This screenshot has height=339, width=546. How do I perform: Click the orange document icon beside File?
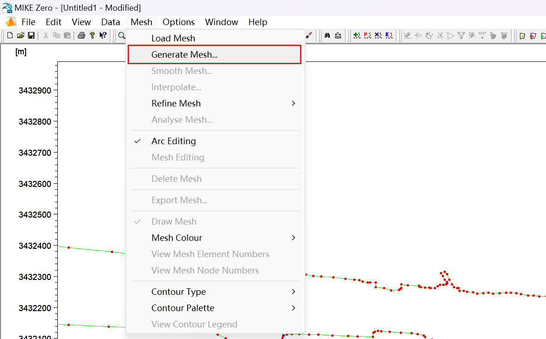(x=11, y=22)
